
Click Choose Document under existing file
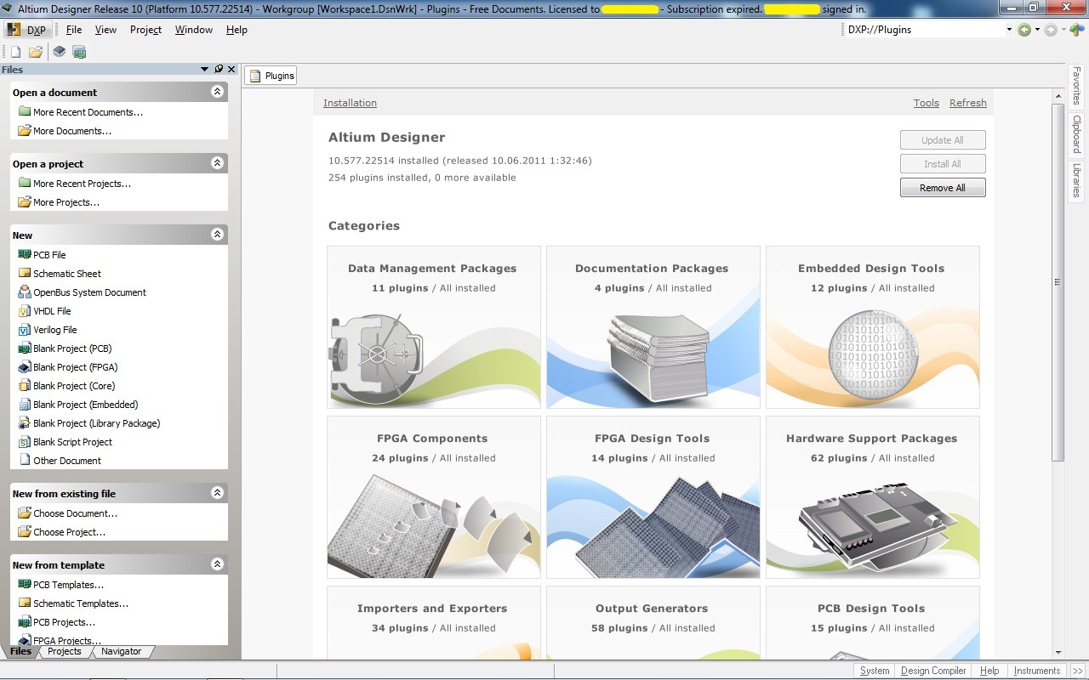click(x=75, y=513)
